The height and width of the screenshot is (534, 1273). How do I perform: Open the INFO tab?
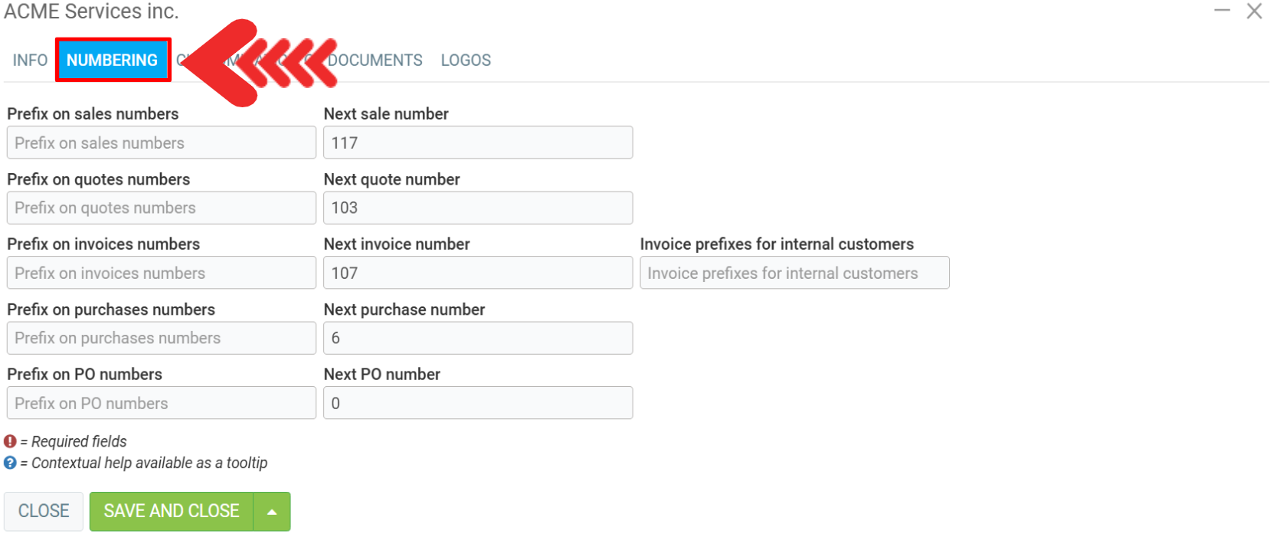(x=30, y=60)
